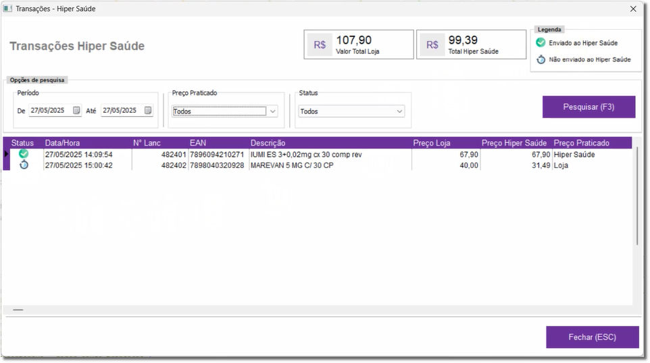The width and height of the screenshot is (650, 363).
Task: Click the 107,90 Valor Total Loja amount
Action: 353,40
